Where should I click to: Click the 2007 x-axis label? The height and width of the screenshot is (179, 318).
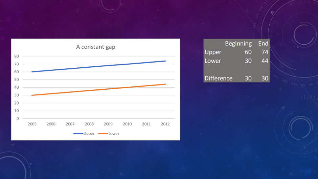pos(70,124)
